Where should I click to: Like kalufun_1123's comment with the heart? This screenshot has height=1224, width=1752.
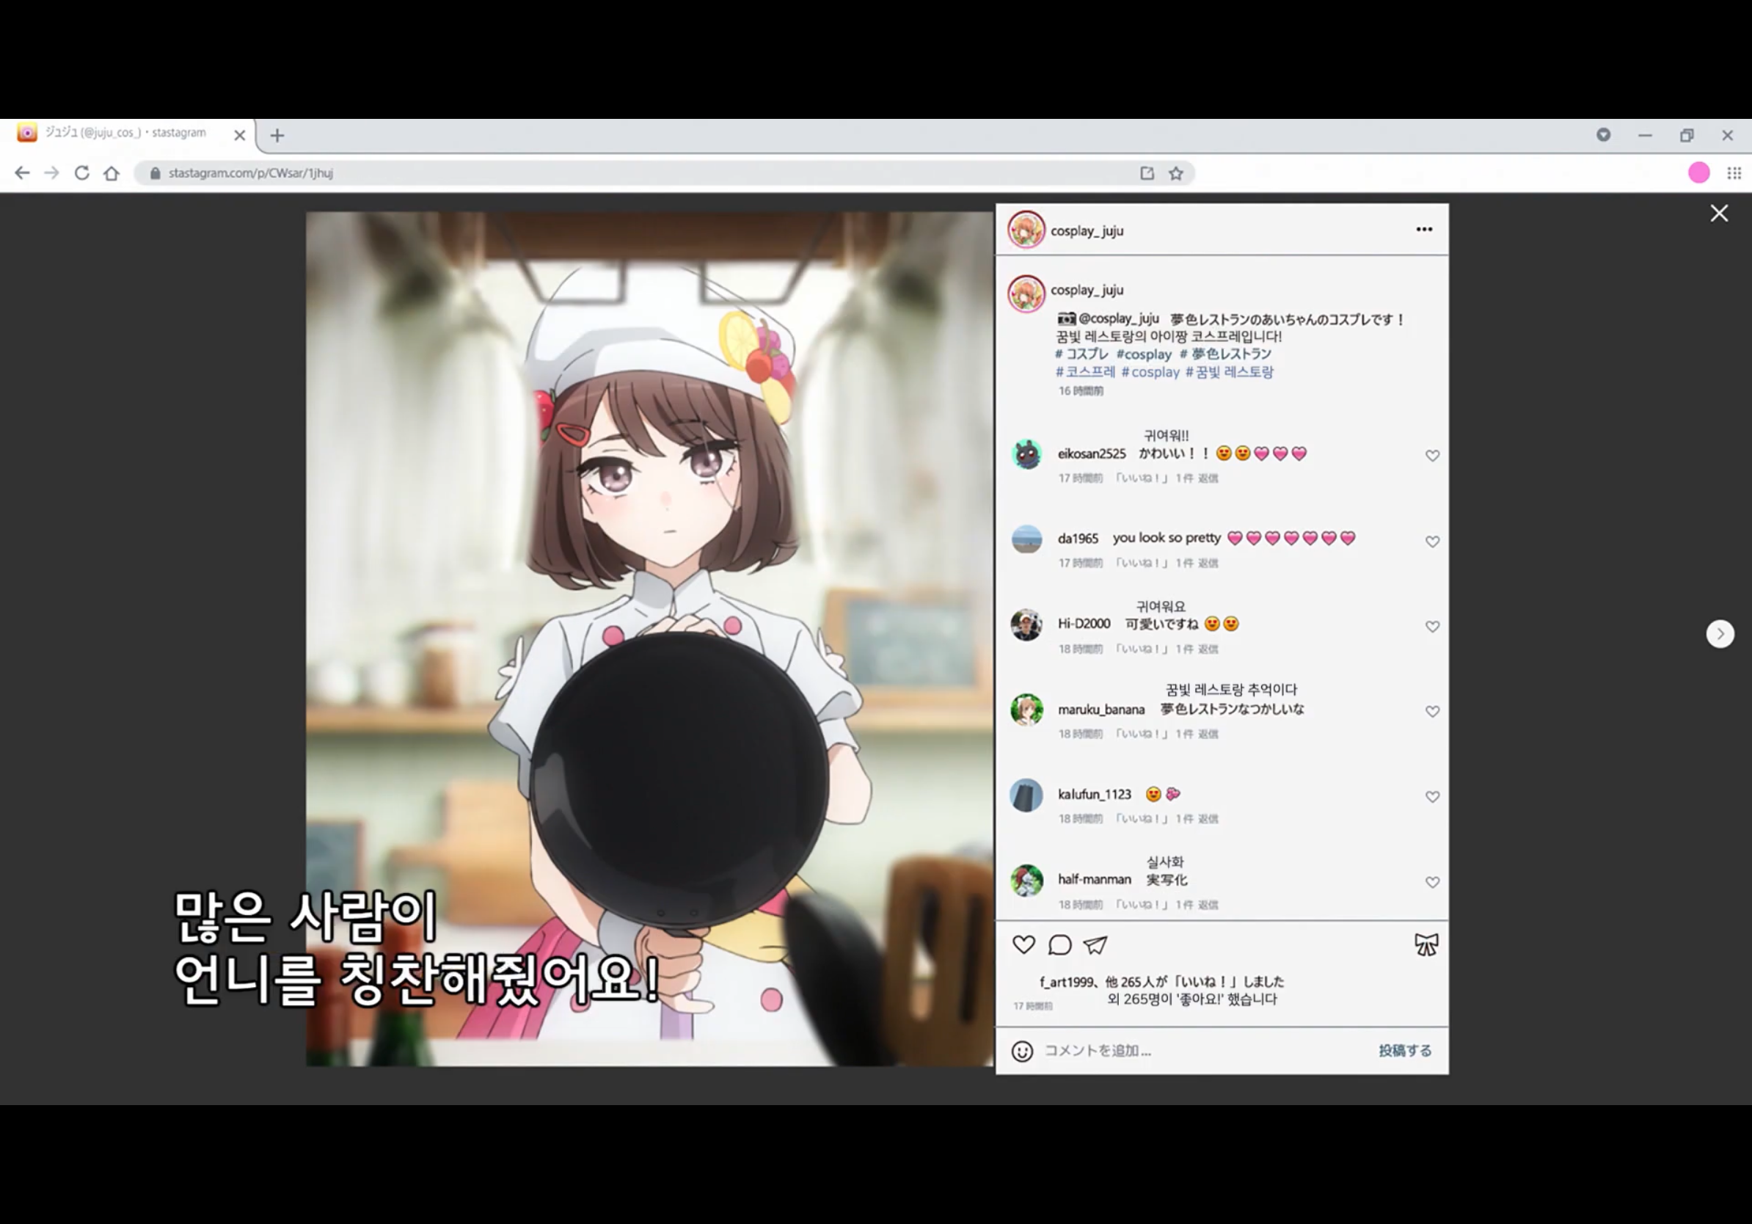1432,797
